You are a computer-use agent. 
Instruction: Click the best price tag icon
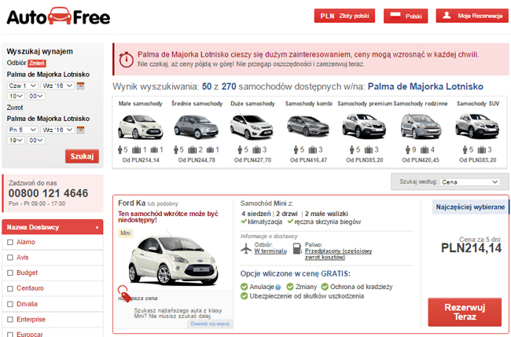click(x=124, y=293)
